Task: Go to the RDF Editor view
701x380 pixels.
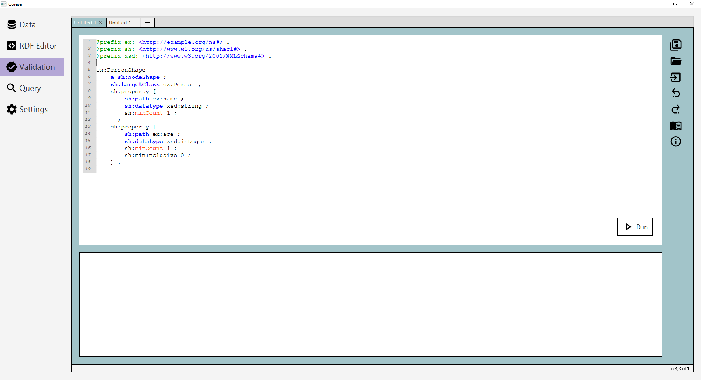Action: pos(38,46)
